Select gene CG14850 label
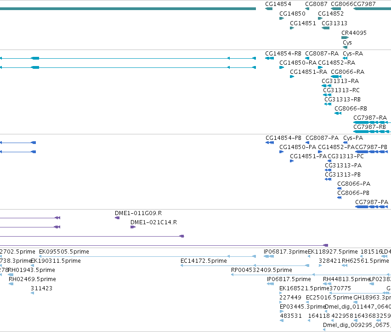Viewport: 391px width, 332px height. pos(292,14)
